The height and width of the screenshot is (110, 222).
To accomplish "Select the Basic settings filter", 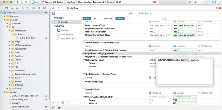I will tap(87, 19).
